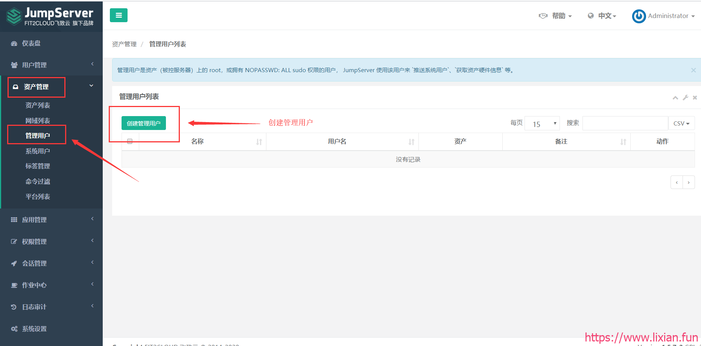The height and width of the screenshot is (346, 701).
Task: Click the application management grid icon
Action: click(14, 220)
